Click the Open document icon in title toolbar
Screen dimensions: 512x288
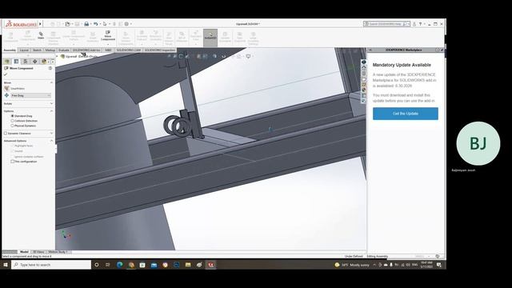point(67,24)
